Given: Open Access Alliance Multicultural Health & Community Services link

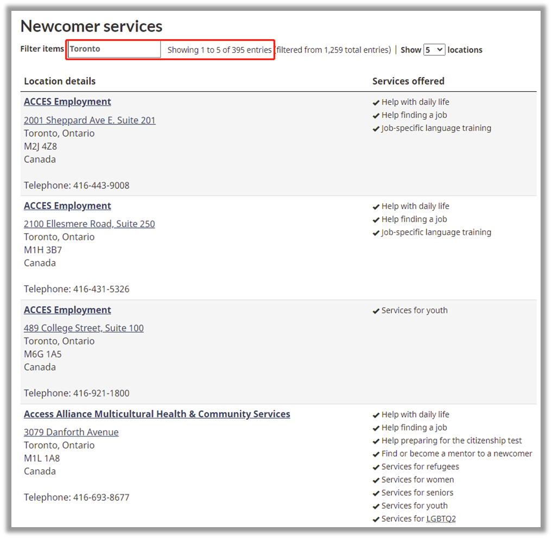Looking at the screenshot, I should 157,414.
